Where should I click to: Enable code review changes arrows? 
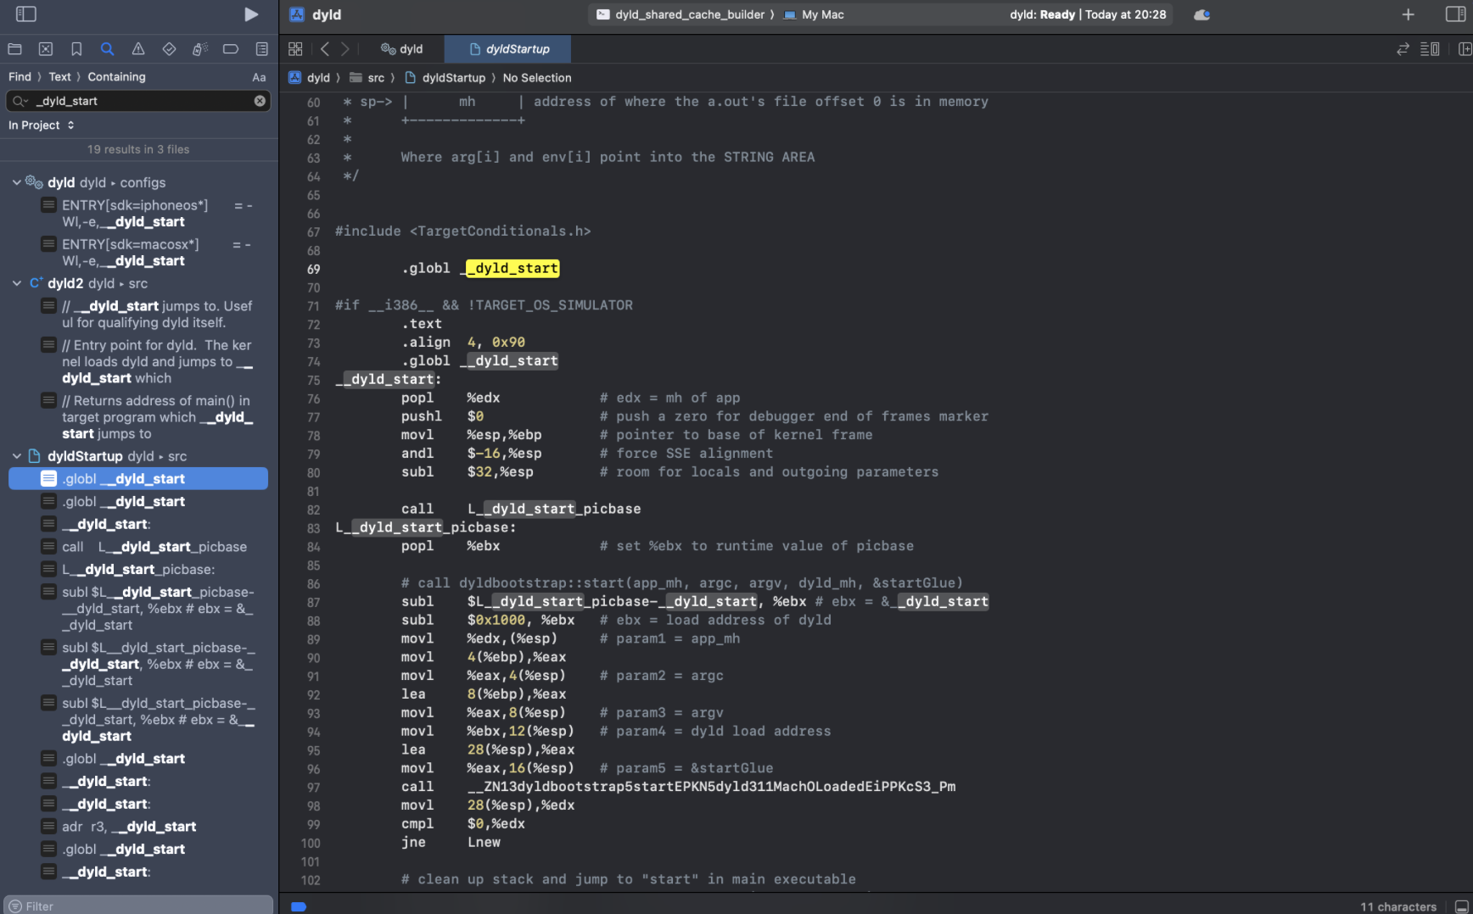[1403, 49]
